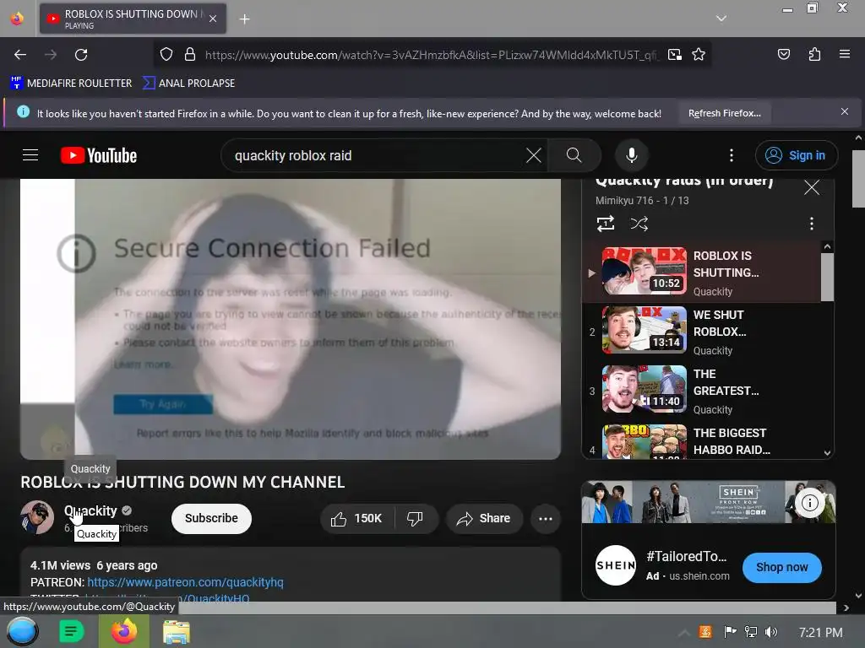Close the ROBLOX IS SHUTTING DOWN tab
Viewport: 865px width, 648px height.
(x=213, y=19)
